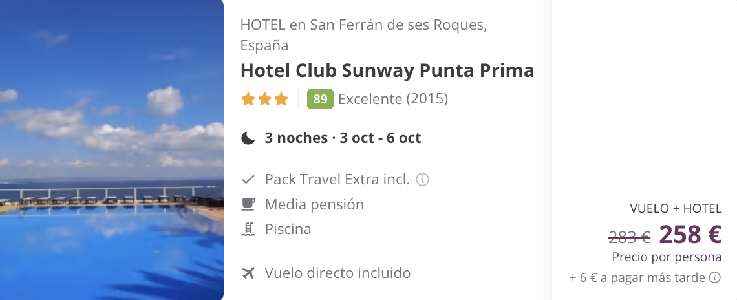Image resolution: width=737 pixels, height=300 pixels.
Task: Click the three-star rating icons
Action: coord(264,100)
